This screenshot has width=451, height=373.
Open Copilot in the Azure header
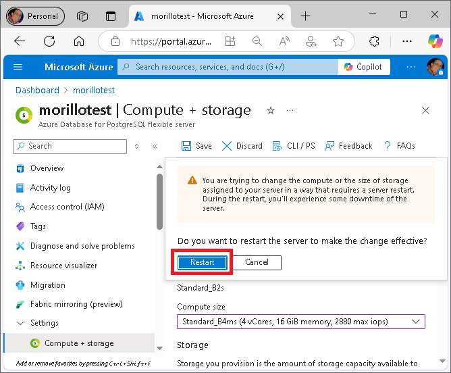[x=364, y=67]
